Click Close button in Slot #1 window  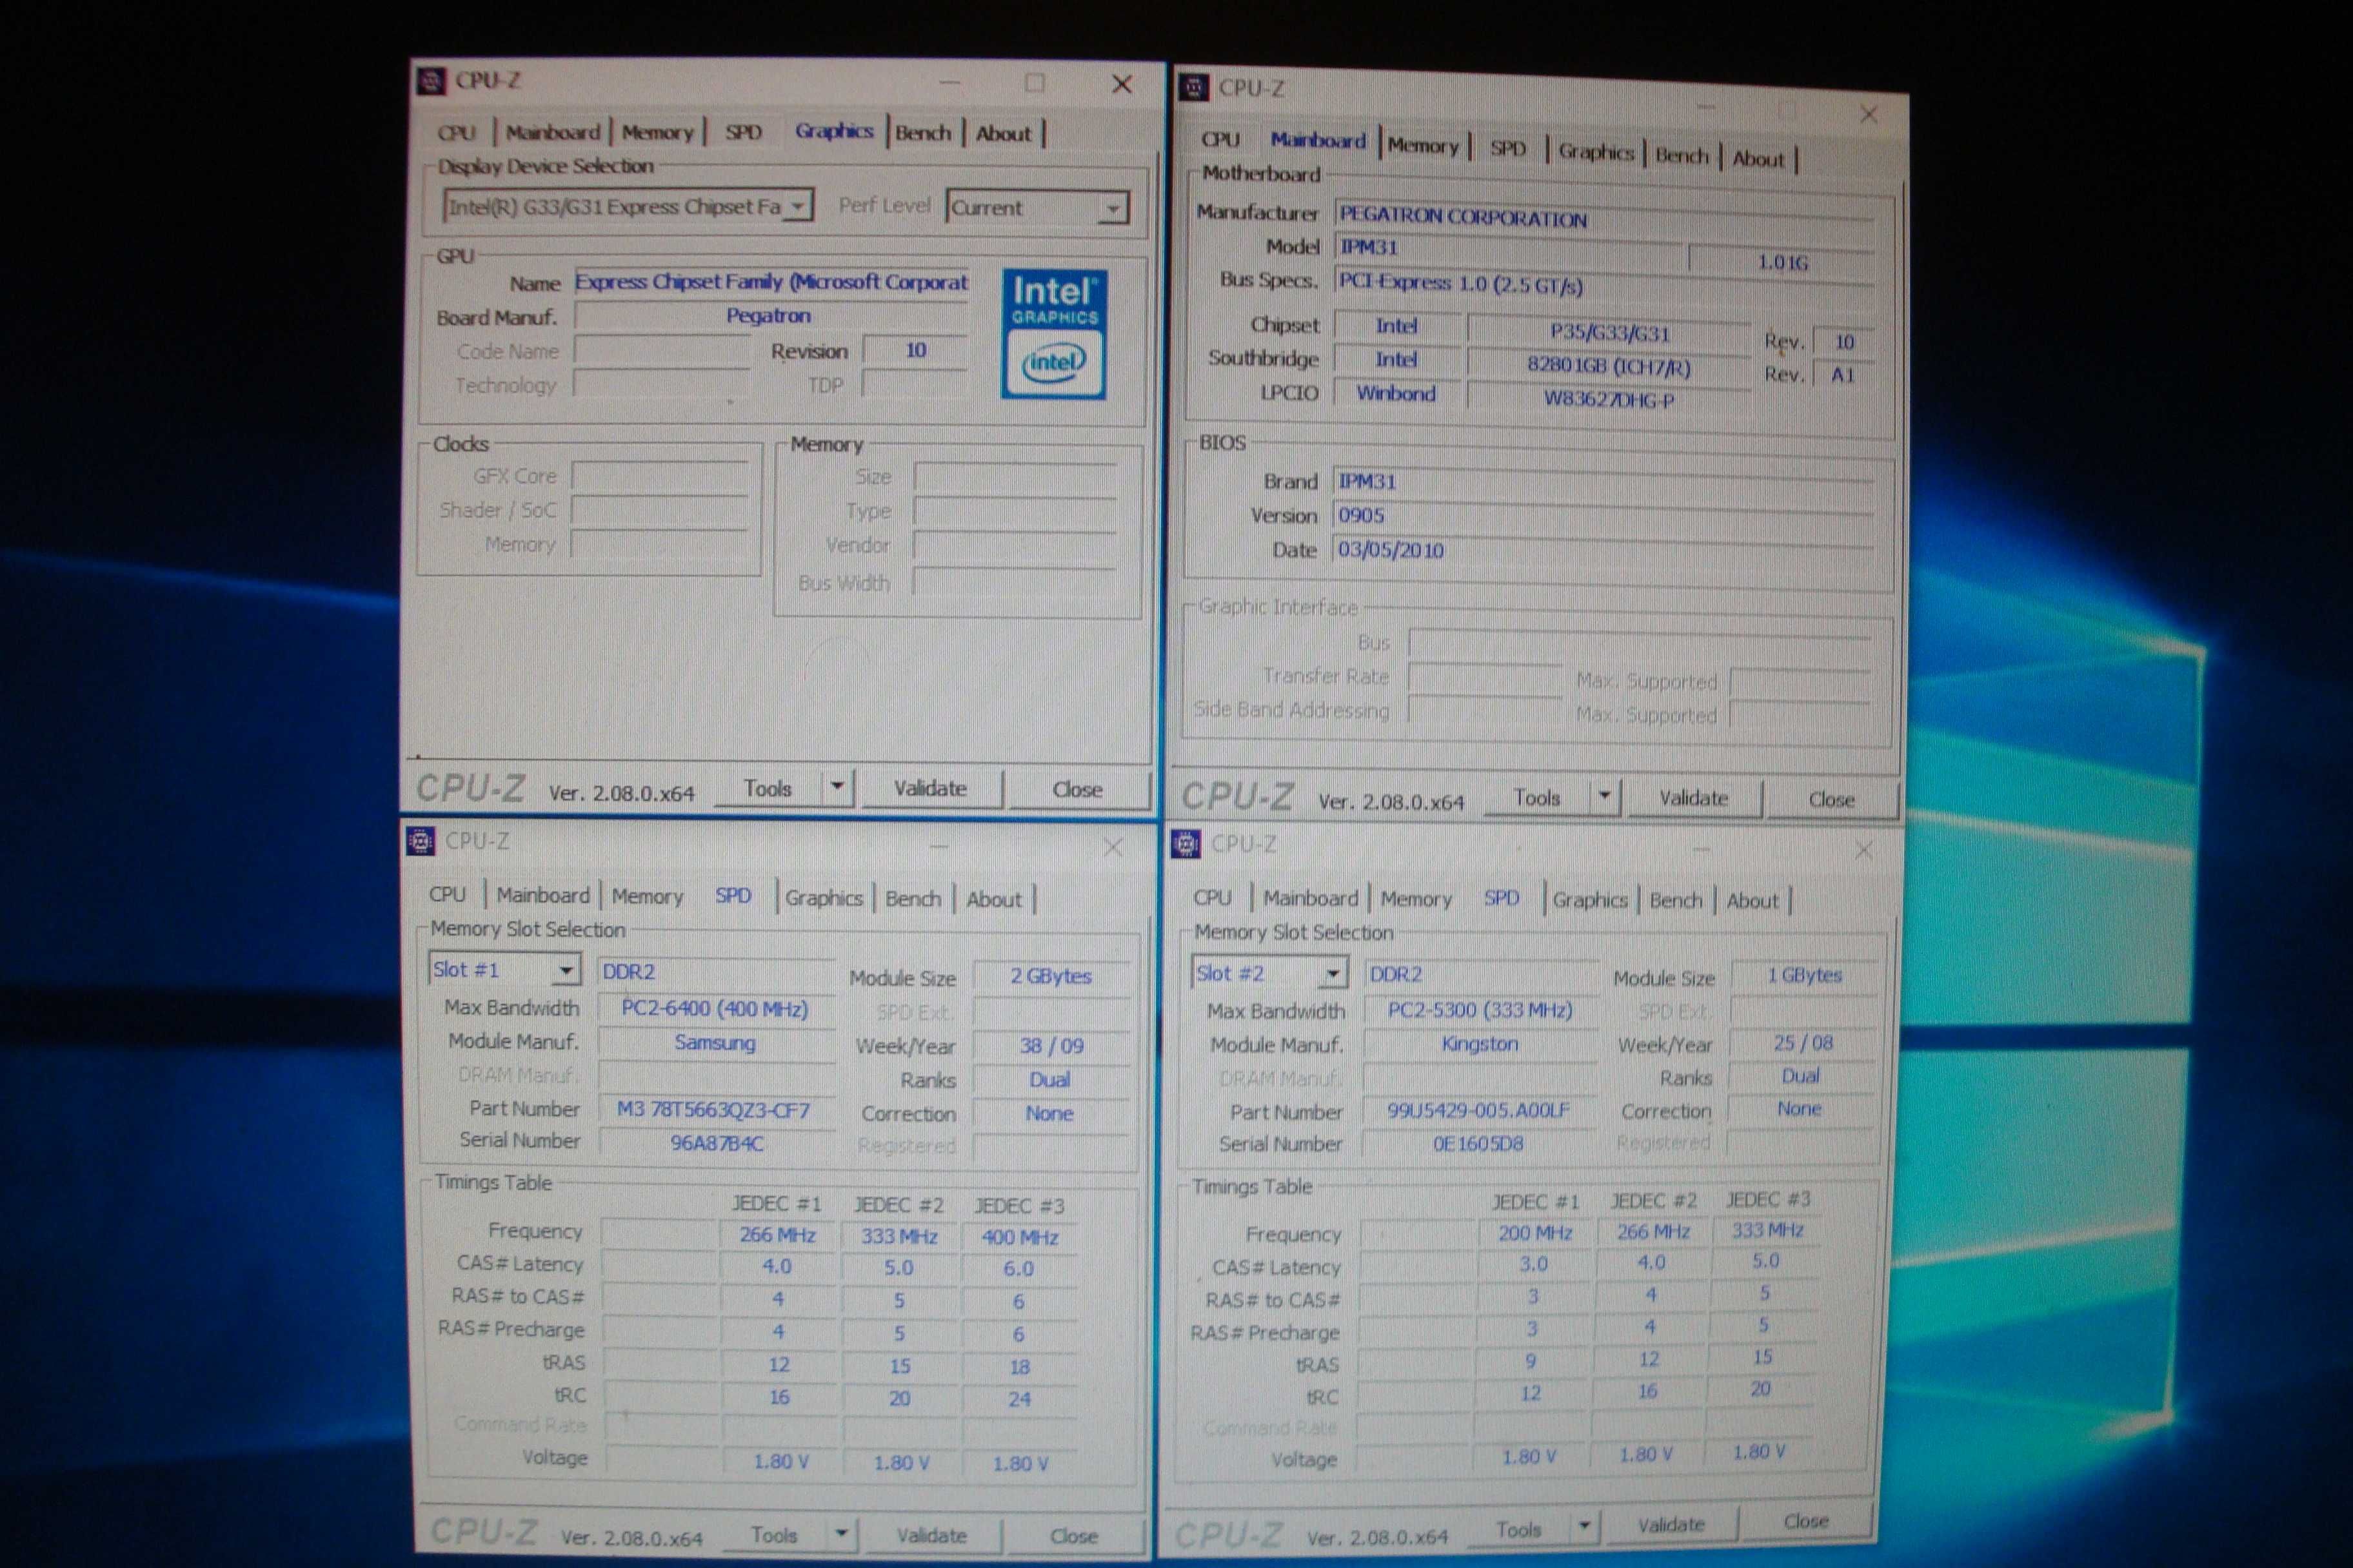pyautogui.click(x=1073, y=1536)
